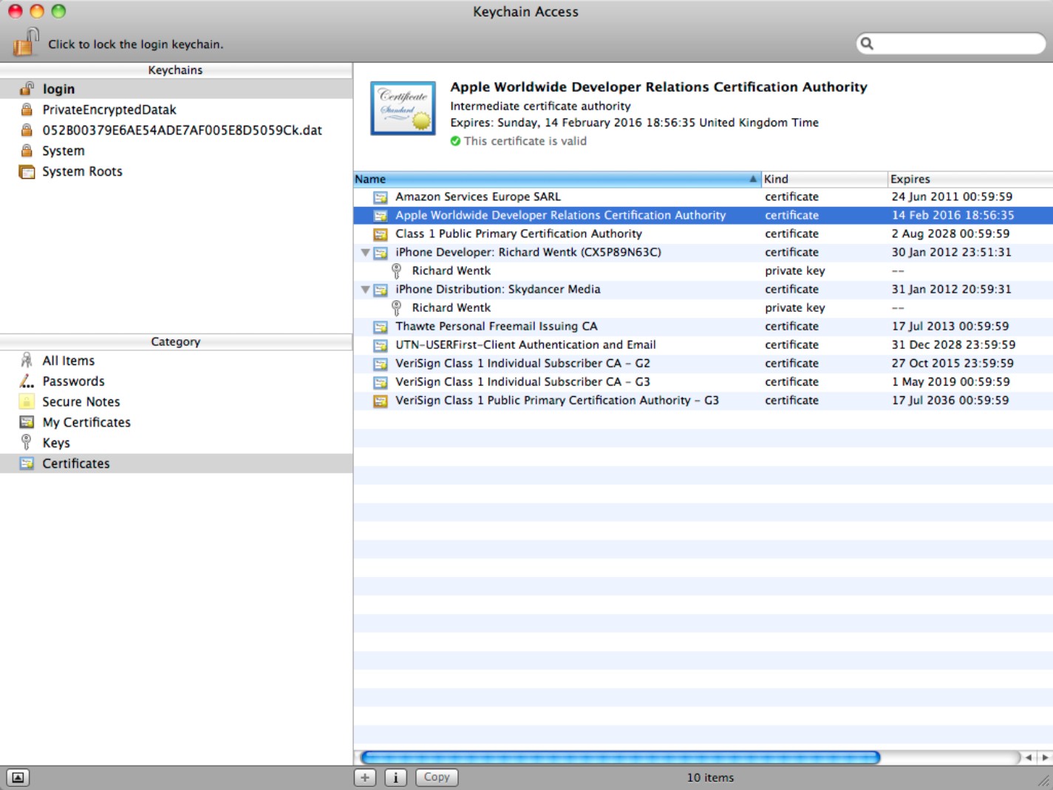Click the scroll left arrow
1053x790 pixels.
tap(1029, 757)
